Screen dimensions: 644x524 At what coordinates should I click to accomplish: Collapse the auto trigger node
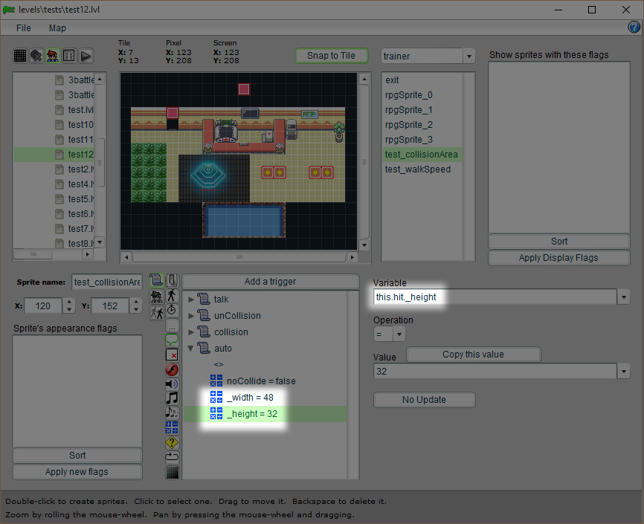click(191, 349)
